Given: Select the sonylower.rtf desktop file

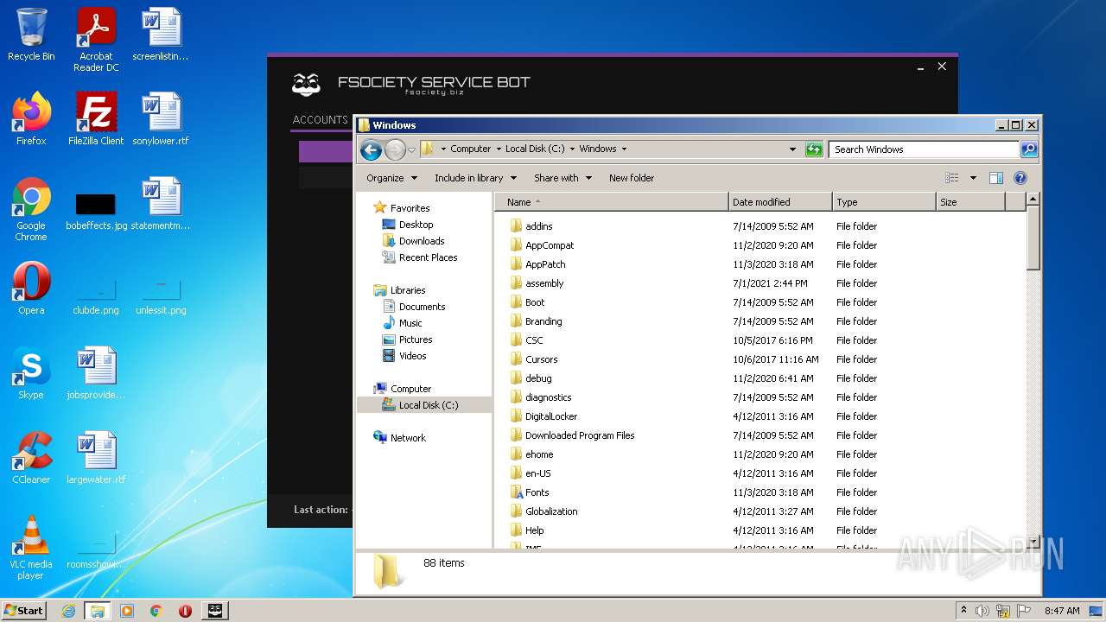Looking at the screenshot, I should click(x=161, y=119).
